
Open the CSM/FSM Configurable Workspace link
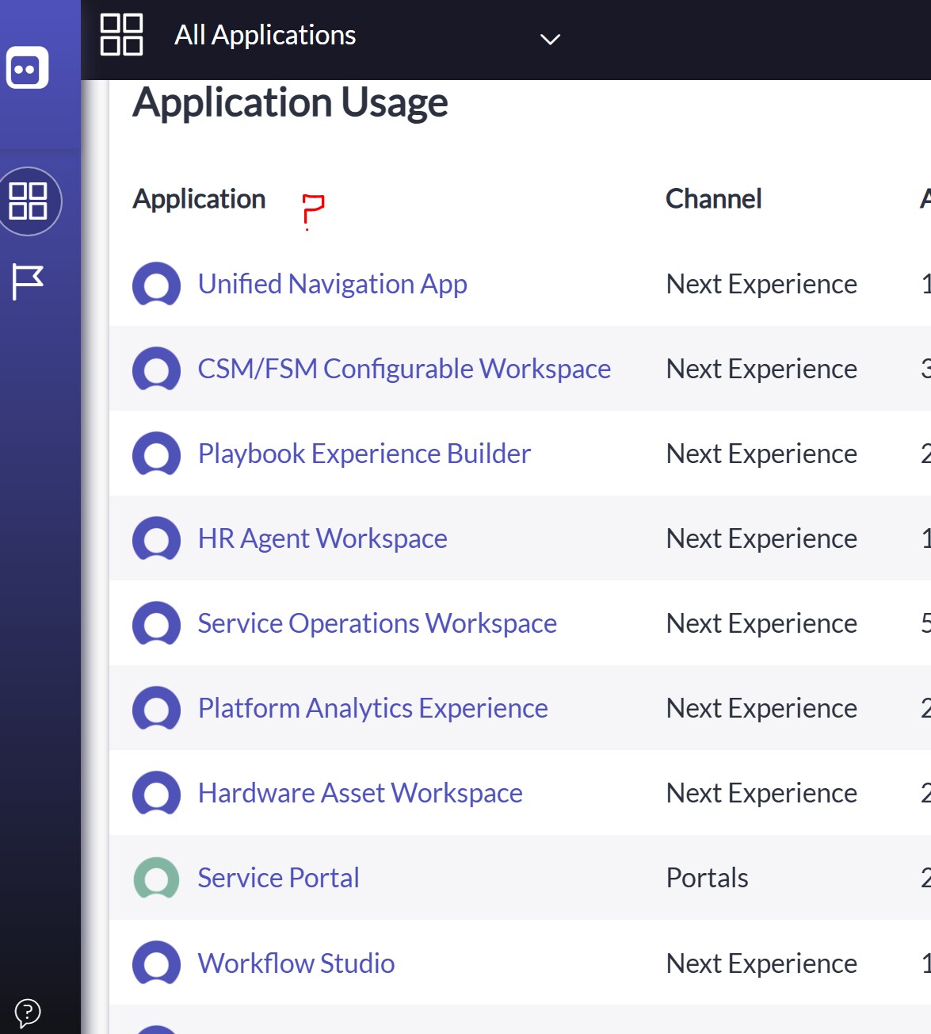(404, 369)
